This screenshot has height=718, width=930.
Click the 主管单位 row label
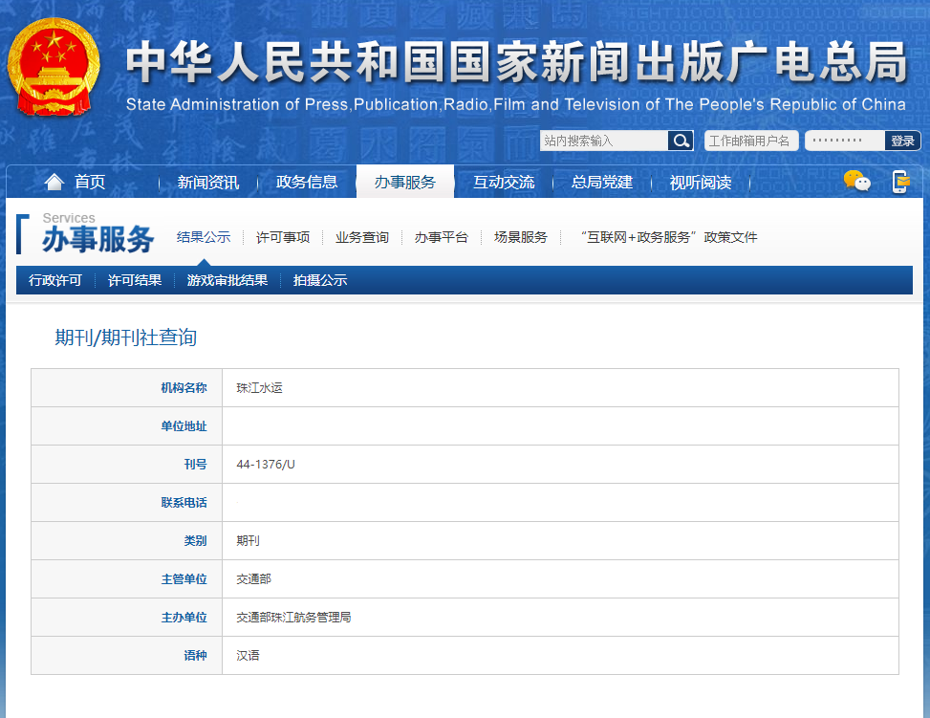(184, 579)
